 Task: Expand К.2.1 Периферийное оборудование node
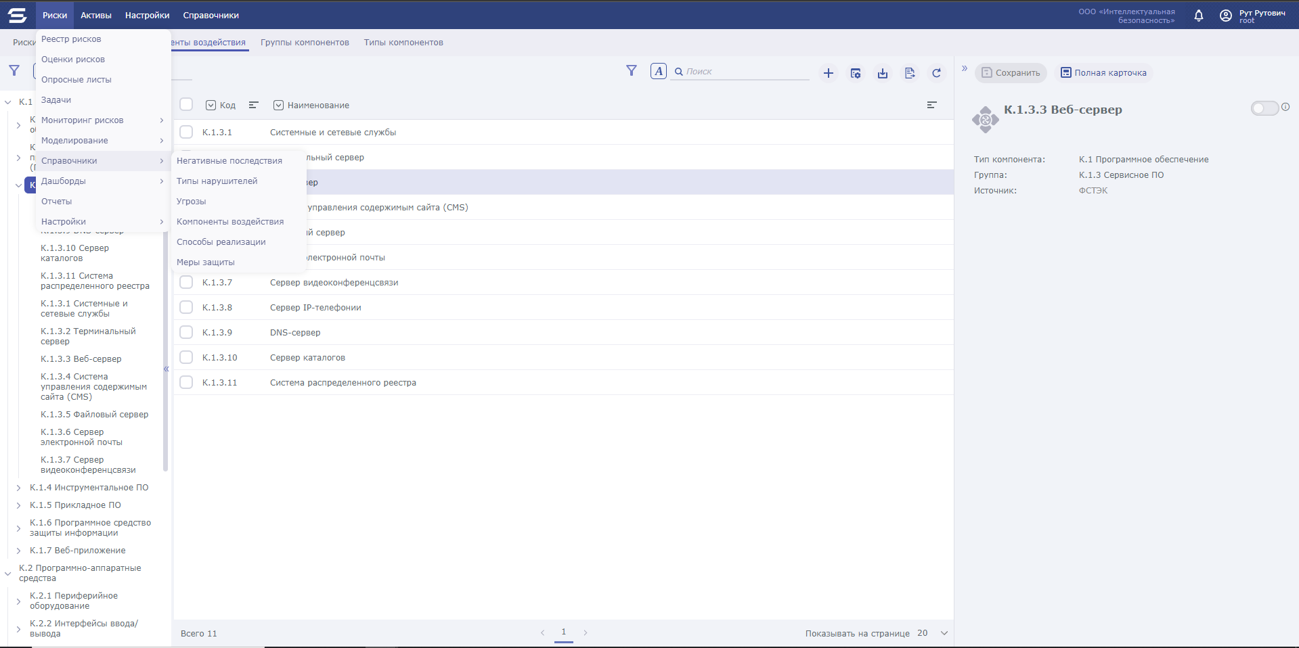[x=18, y=601]
